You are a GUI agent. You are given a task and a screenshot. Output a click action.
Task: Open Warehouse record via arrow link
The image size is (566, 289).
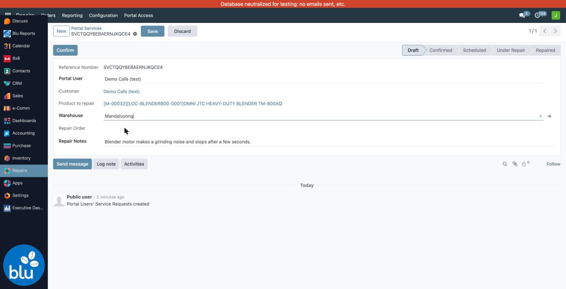click(549, 116)
